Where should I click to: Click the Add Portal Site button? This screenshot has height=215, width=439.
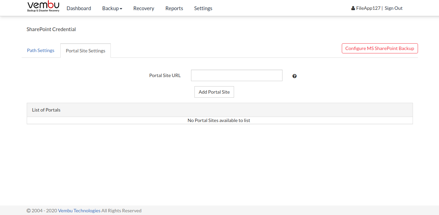click(x=214, y=92)
